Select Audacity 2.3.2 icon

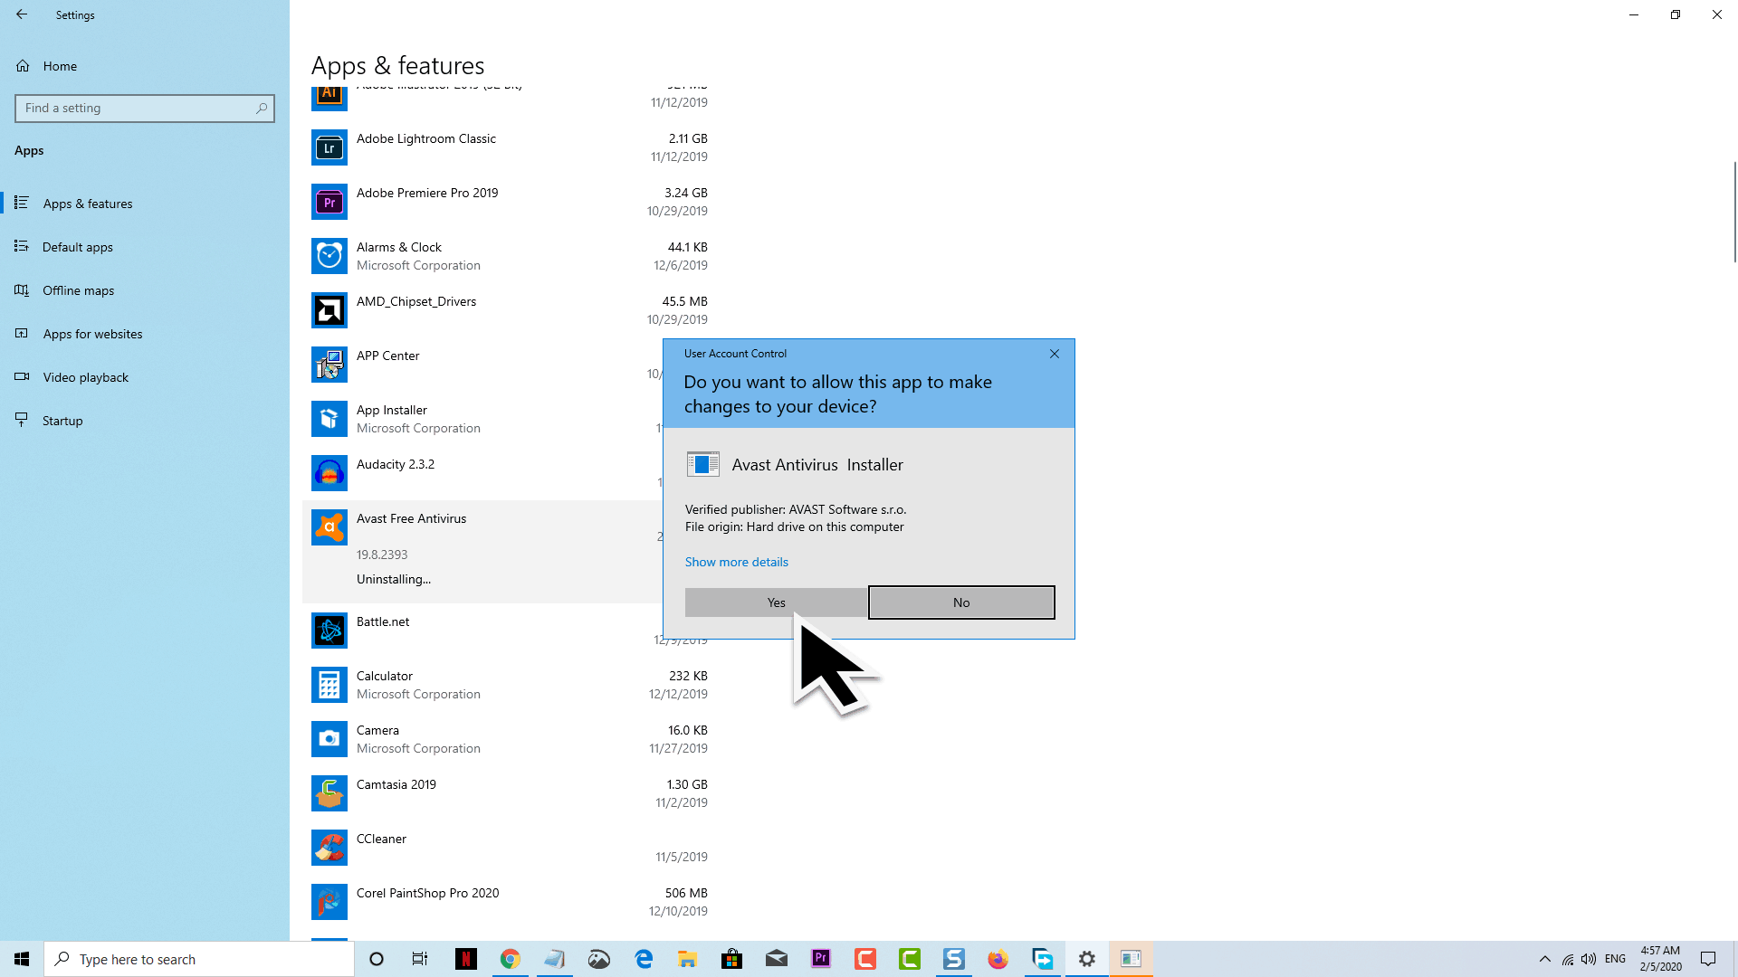tap(329, 473)
